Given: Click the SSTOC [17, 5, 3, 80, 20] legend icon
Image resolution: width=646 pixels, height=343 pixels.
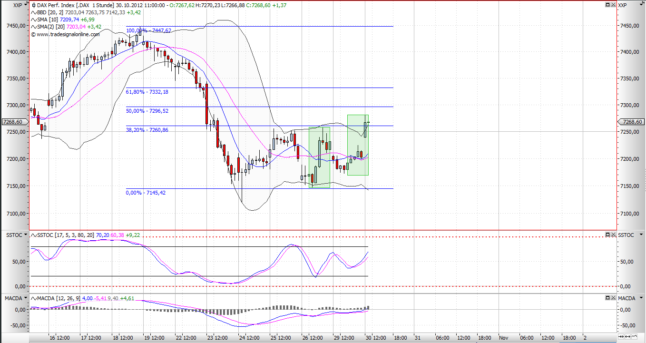Looking at the screenshot, I should pyautogui.click(x=34, y=235).
